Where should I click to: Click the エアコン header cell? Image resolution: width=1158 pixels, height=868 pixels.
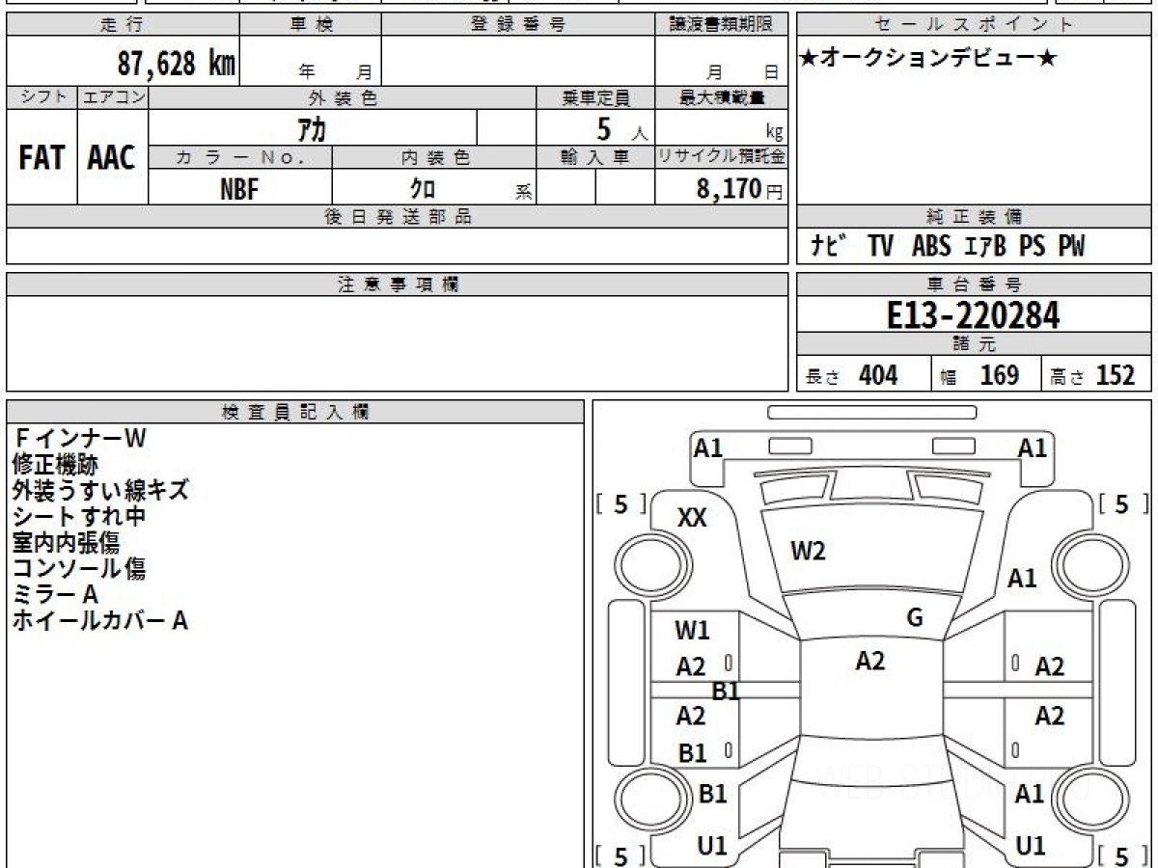tap(113, 97)
